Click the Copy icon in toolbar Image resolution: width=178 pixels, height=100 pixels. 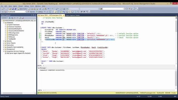[x=43, y=9]
